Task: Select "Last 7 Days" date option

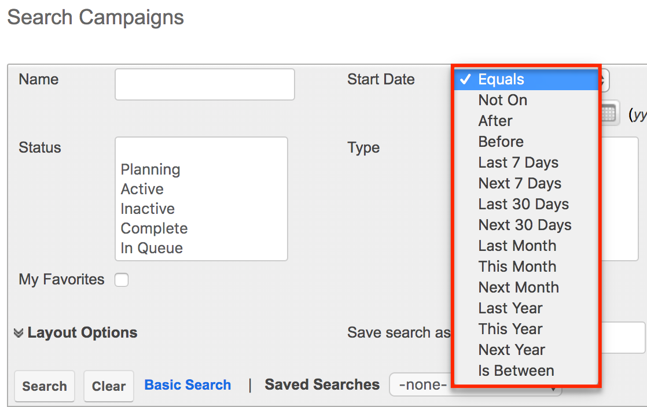Action: click(x=518, y=162)
